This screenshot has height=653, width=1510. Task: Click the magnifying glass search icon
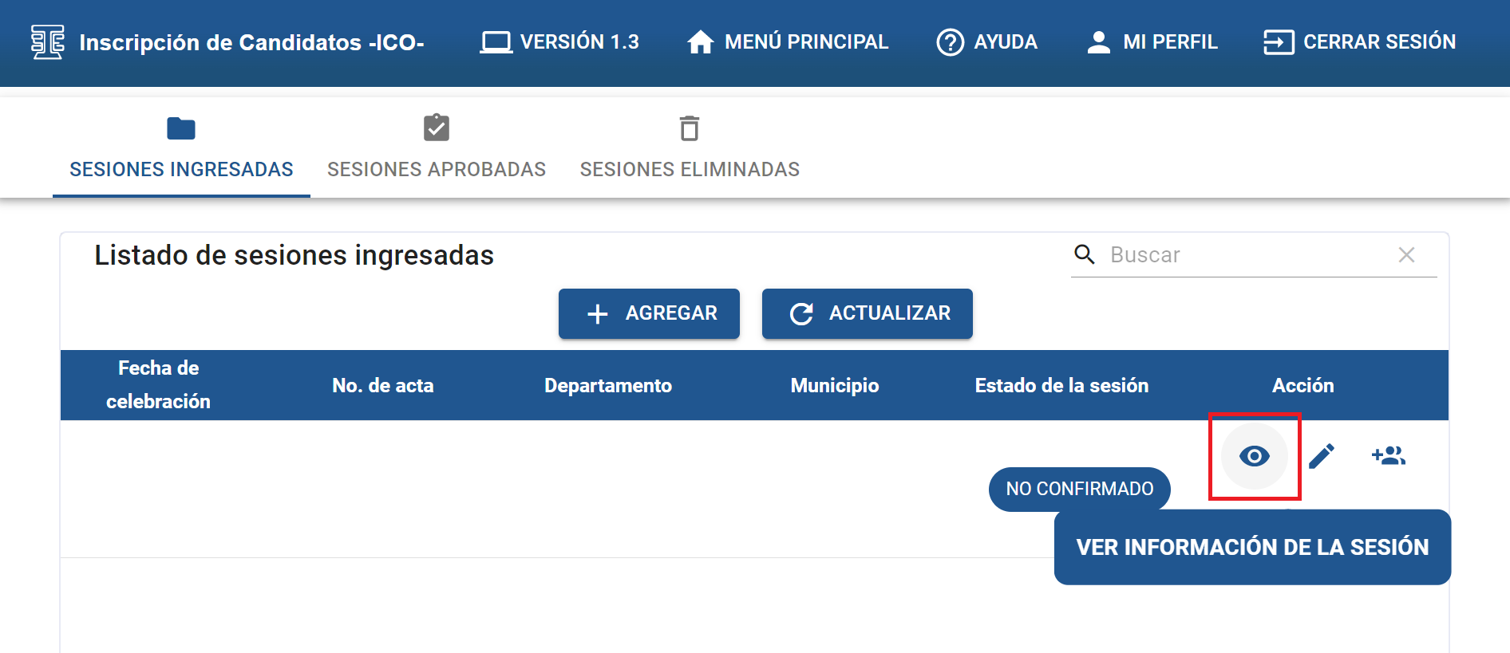tap(1085, 254)
